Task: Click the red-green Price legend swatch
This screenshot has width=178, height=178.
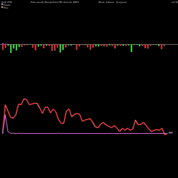Action: (2, 7)
